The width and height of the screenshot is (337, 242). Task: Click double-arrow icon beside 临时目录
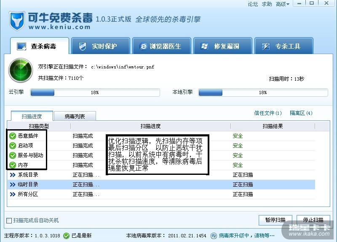point(13,185)
